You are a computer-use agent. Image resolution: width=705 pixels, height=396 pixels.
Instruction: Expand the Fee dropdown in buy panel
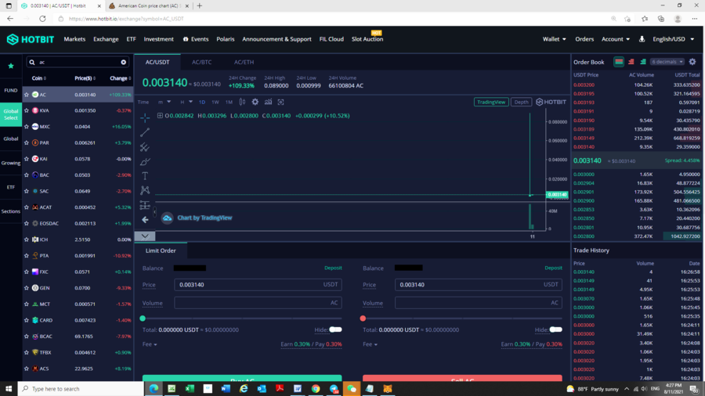click(x=150, y=344)
